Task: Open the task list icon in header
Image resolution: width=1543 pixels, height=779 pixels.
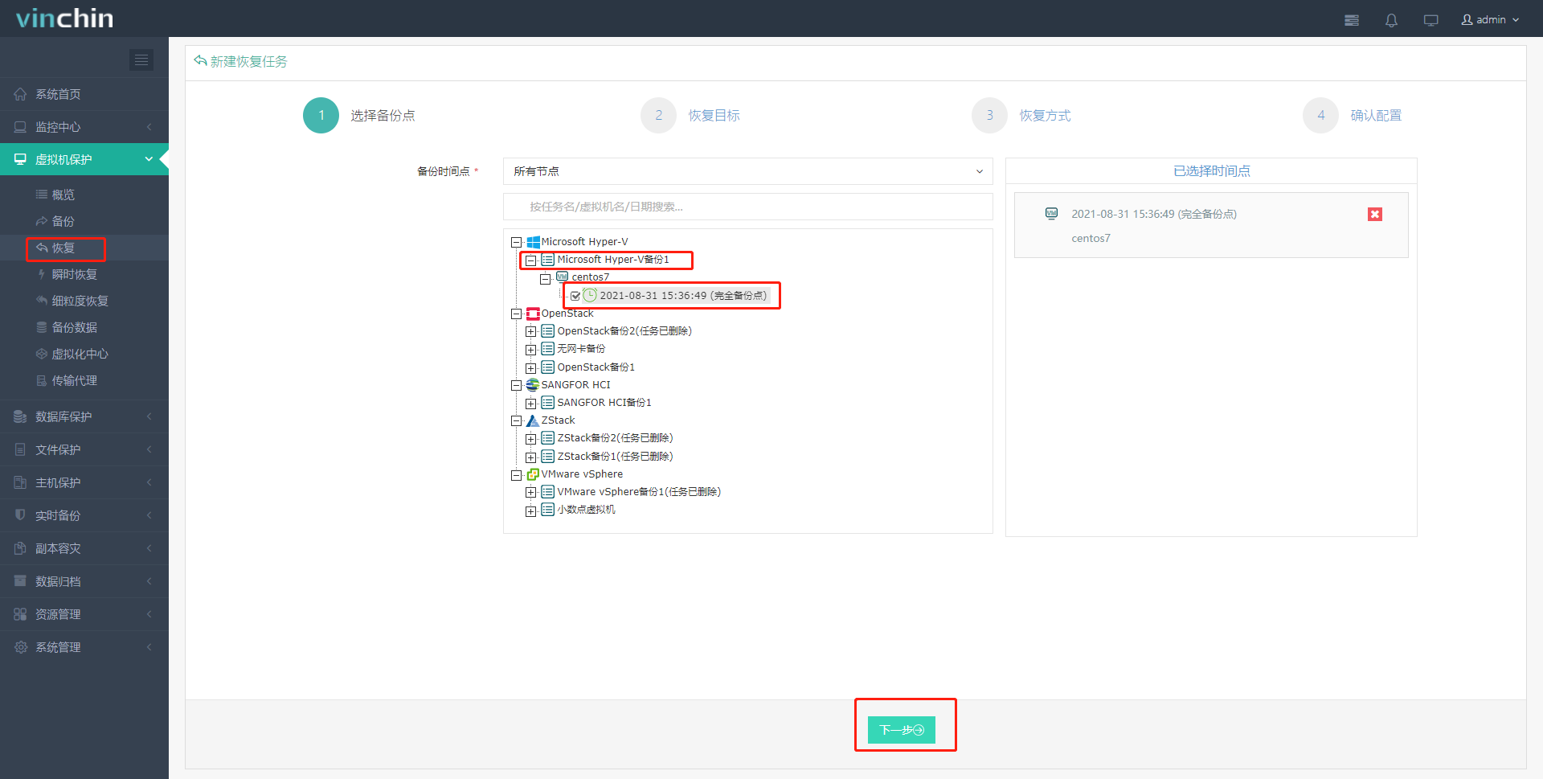Action: [x=1352, y=20]
